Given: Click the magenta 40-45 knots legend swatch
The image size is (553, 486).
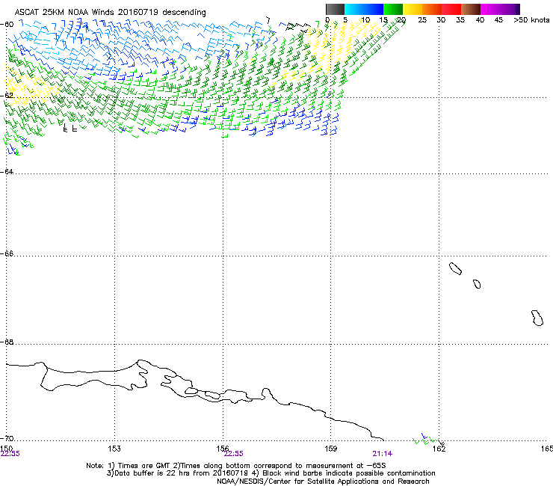Looking at the screenshot, I should pos(490,9).
